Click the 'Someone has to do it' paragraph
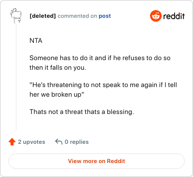Screen dimensions: 193x177 tap(100, 63)
